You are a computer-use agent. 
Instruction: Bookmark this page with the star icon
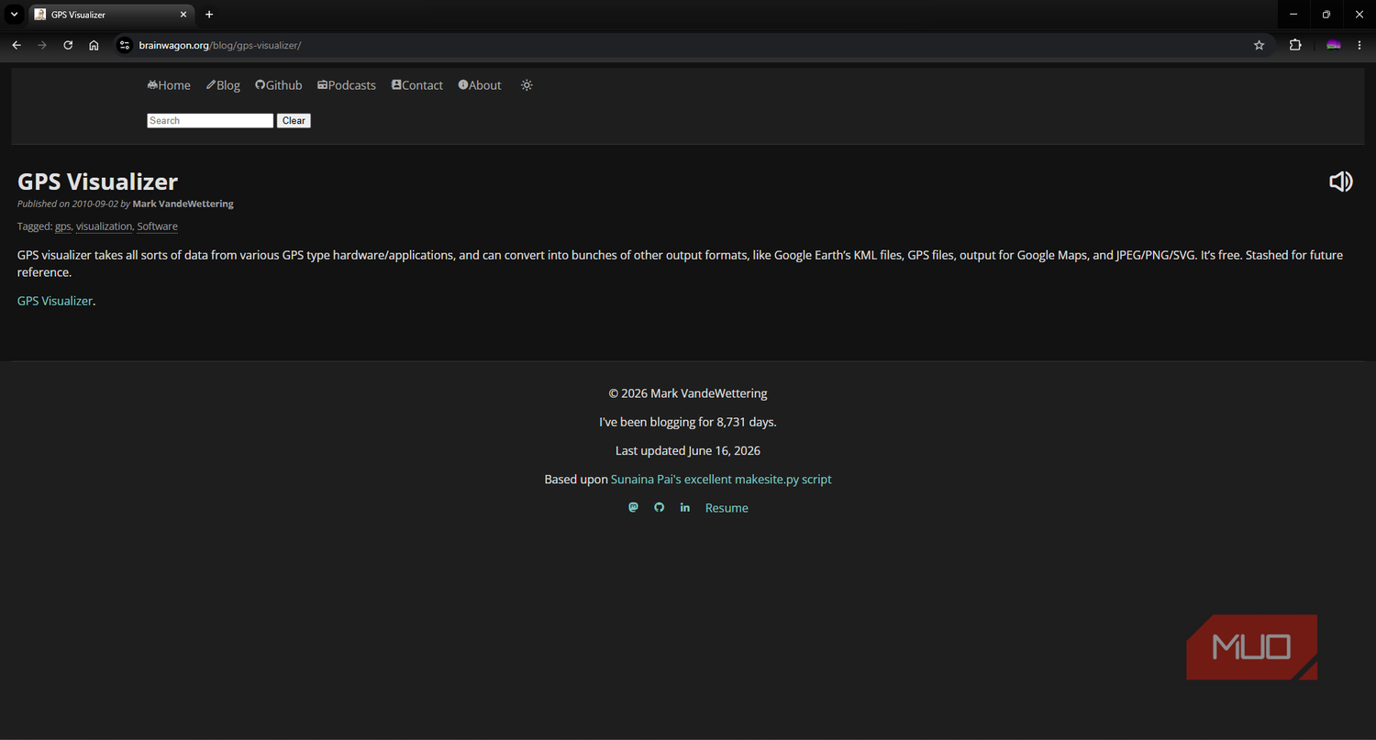tap(1259, 45)
